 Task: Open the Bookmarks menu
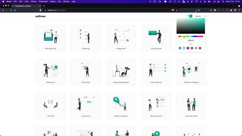point(43,2)
